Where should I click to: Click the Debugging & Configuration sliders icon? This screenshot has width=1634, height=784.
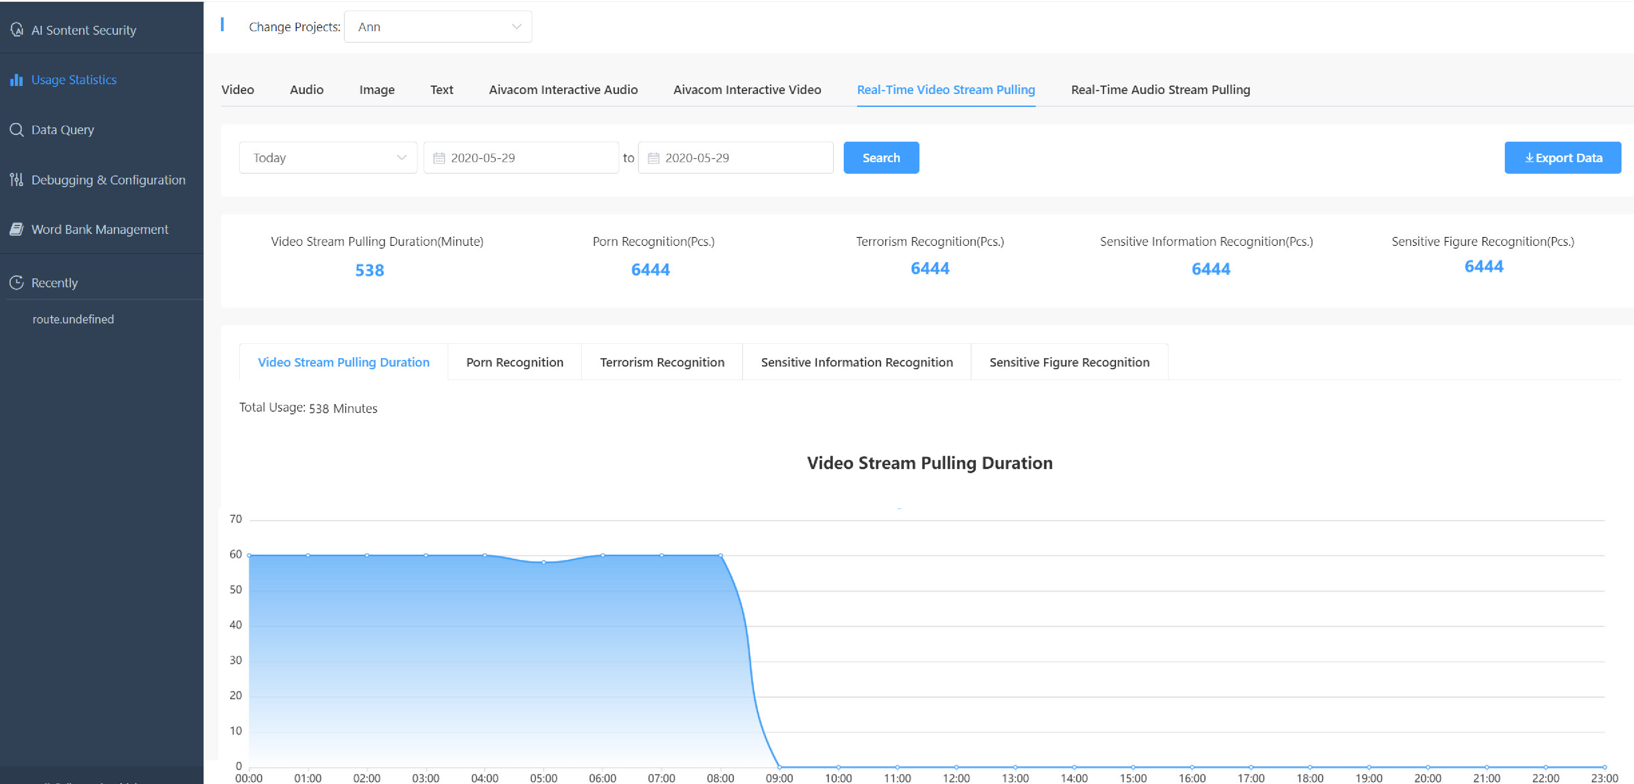[x=16, y=180]
